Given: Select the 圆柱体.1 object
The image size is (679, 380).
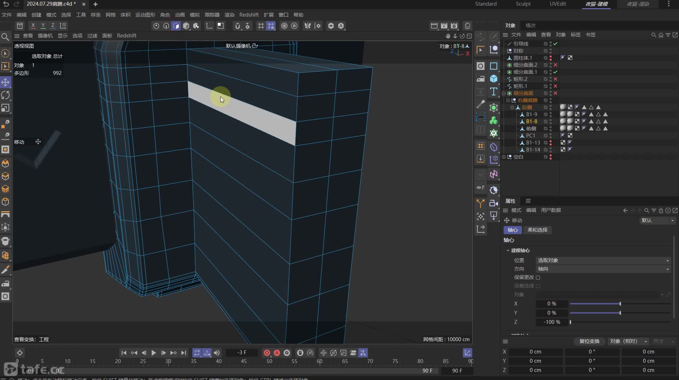Looking at the screenshot, I should [522, 58].
